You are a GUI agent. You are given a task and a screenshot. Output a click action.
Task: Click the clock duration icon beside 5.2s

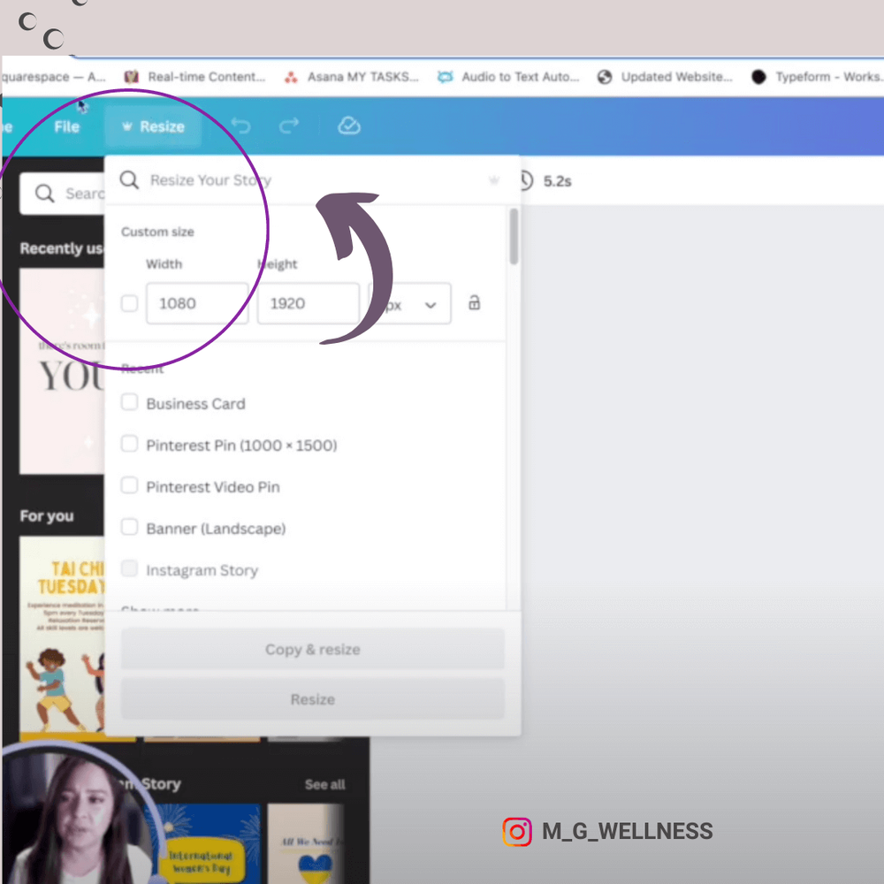525,180
